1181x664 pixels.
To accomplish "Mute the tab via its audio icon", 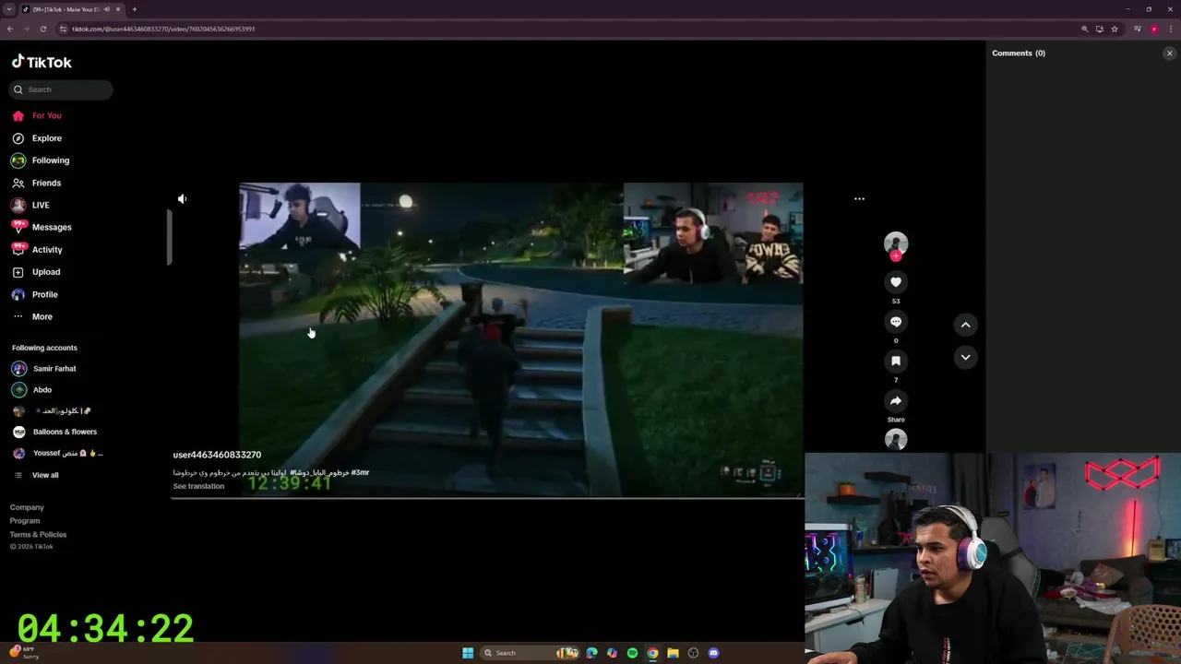I will (107, 9).
